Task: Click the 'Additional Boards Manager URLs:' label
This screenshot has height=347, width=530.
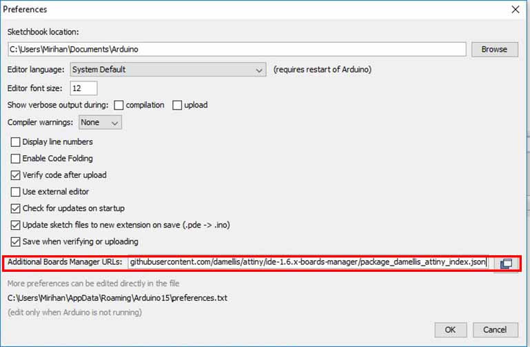Action: [65, 262]
